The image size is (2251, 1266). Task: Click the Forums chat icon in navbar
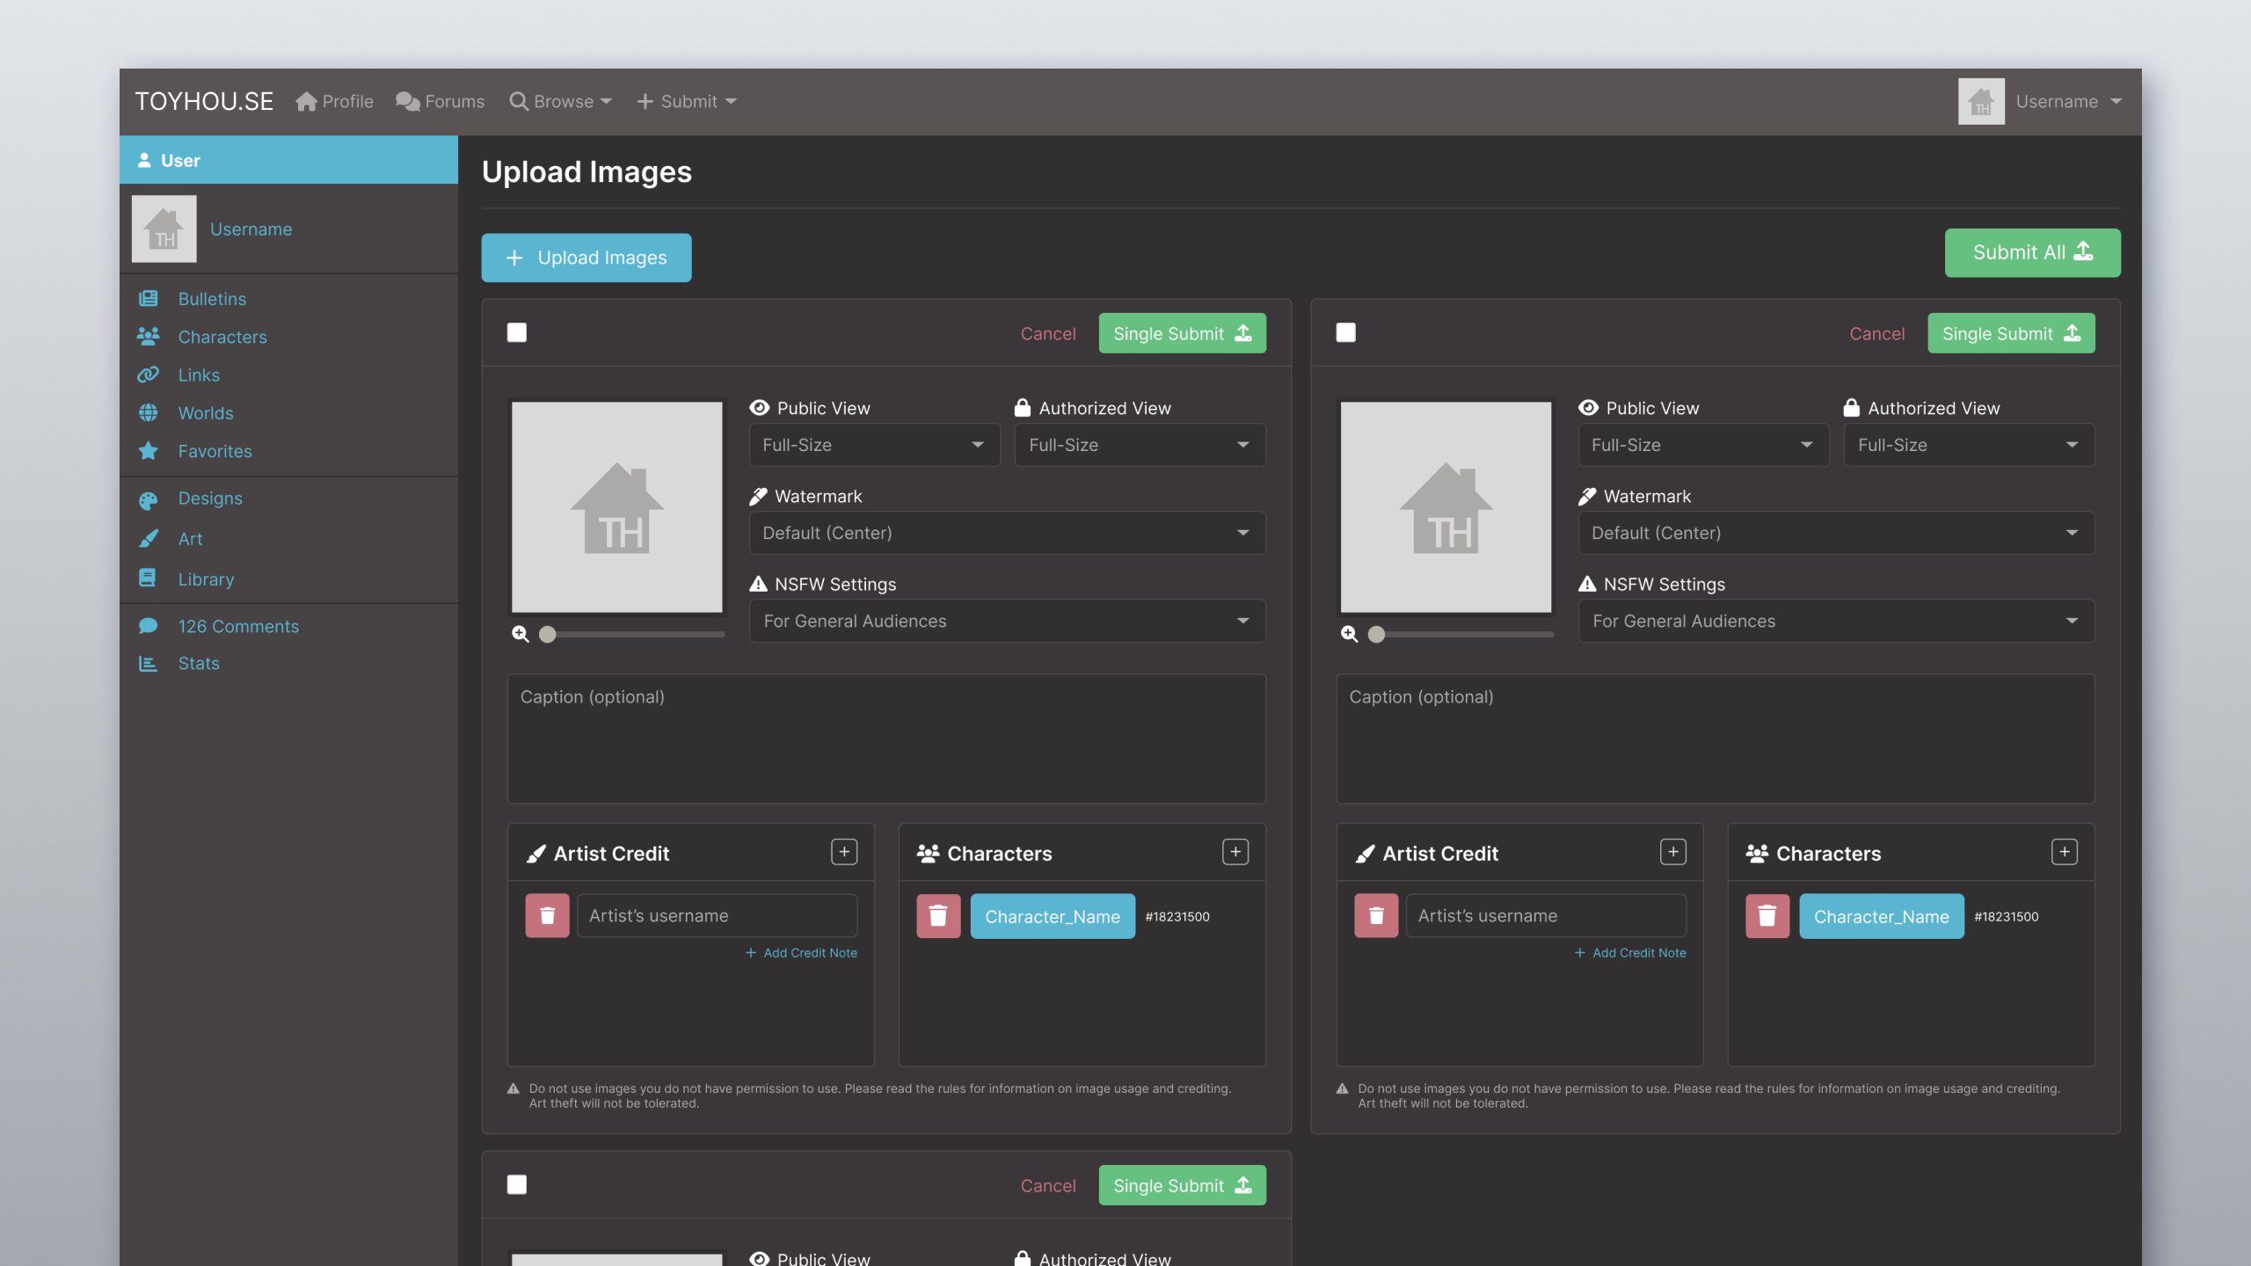click(x=407, y=102)
